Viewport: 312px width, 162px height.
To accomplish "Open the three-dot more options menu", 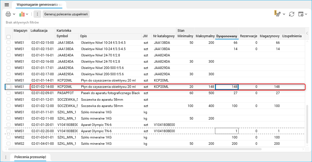I will coord(37,14).
